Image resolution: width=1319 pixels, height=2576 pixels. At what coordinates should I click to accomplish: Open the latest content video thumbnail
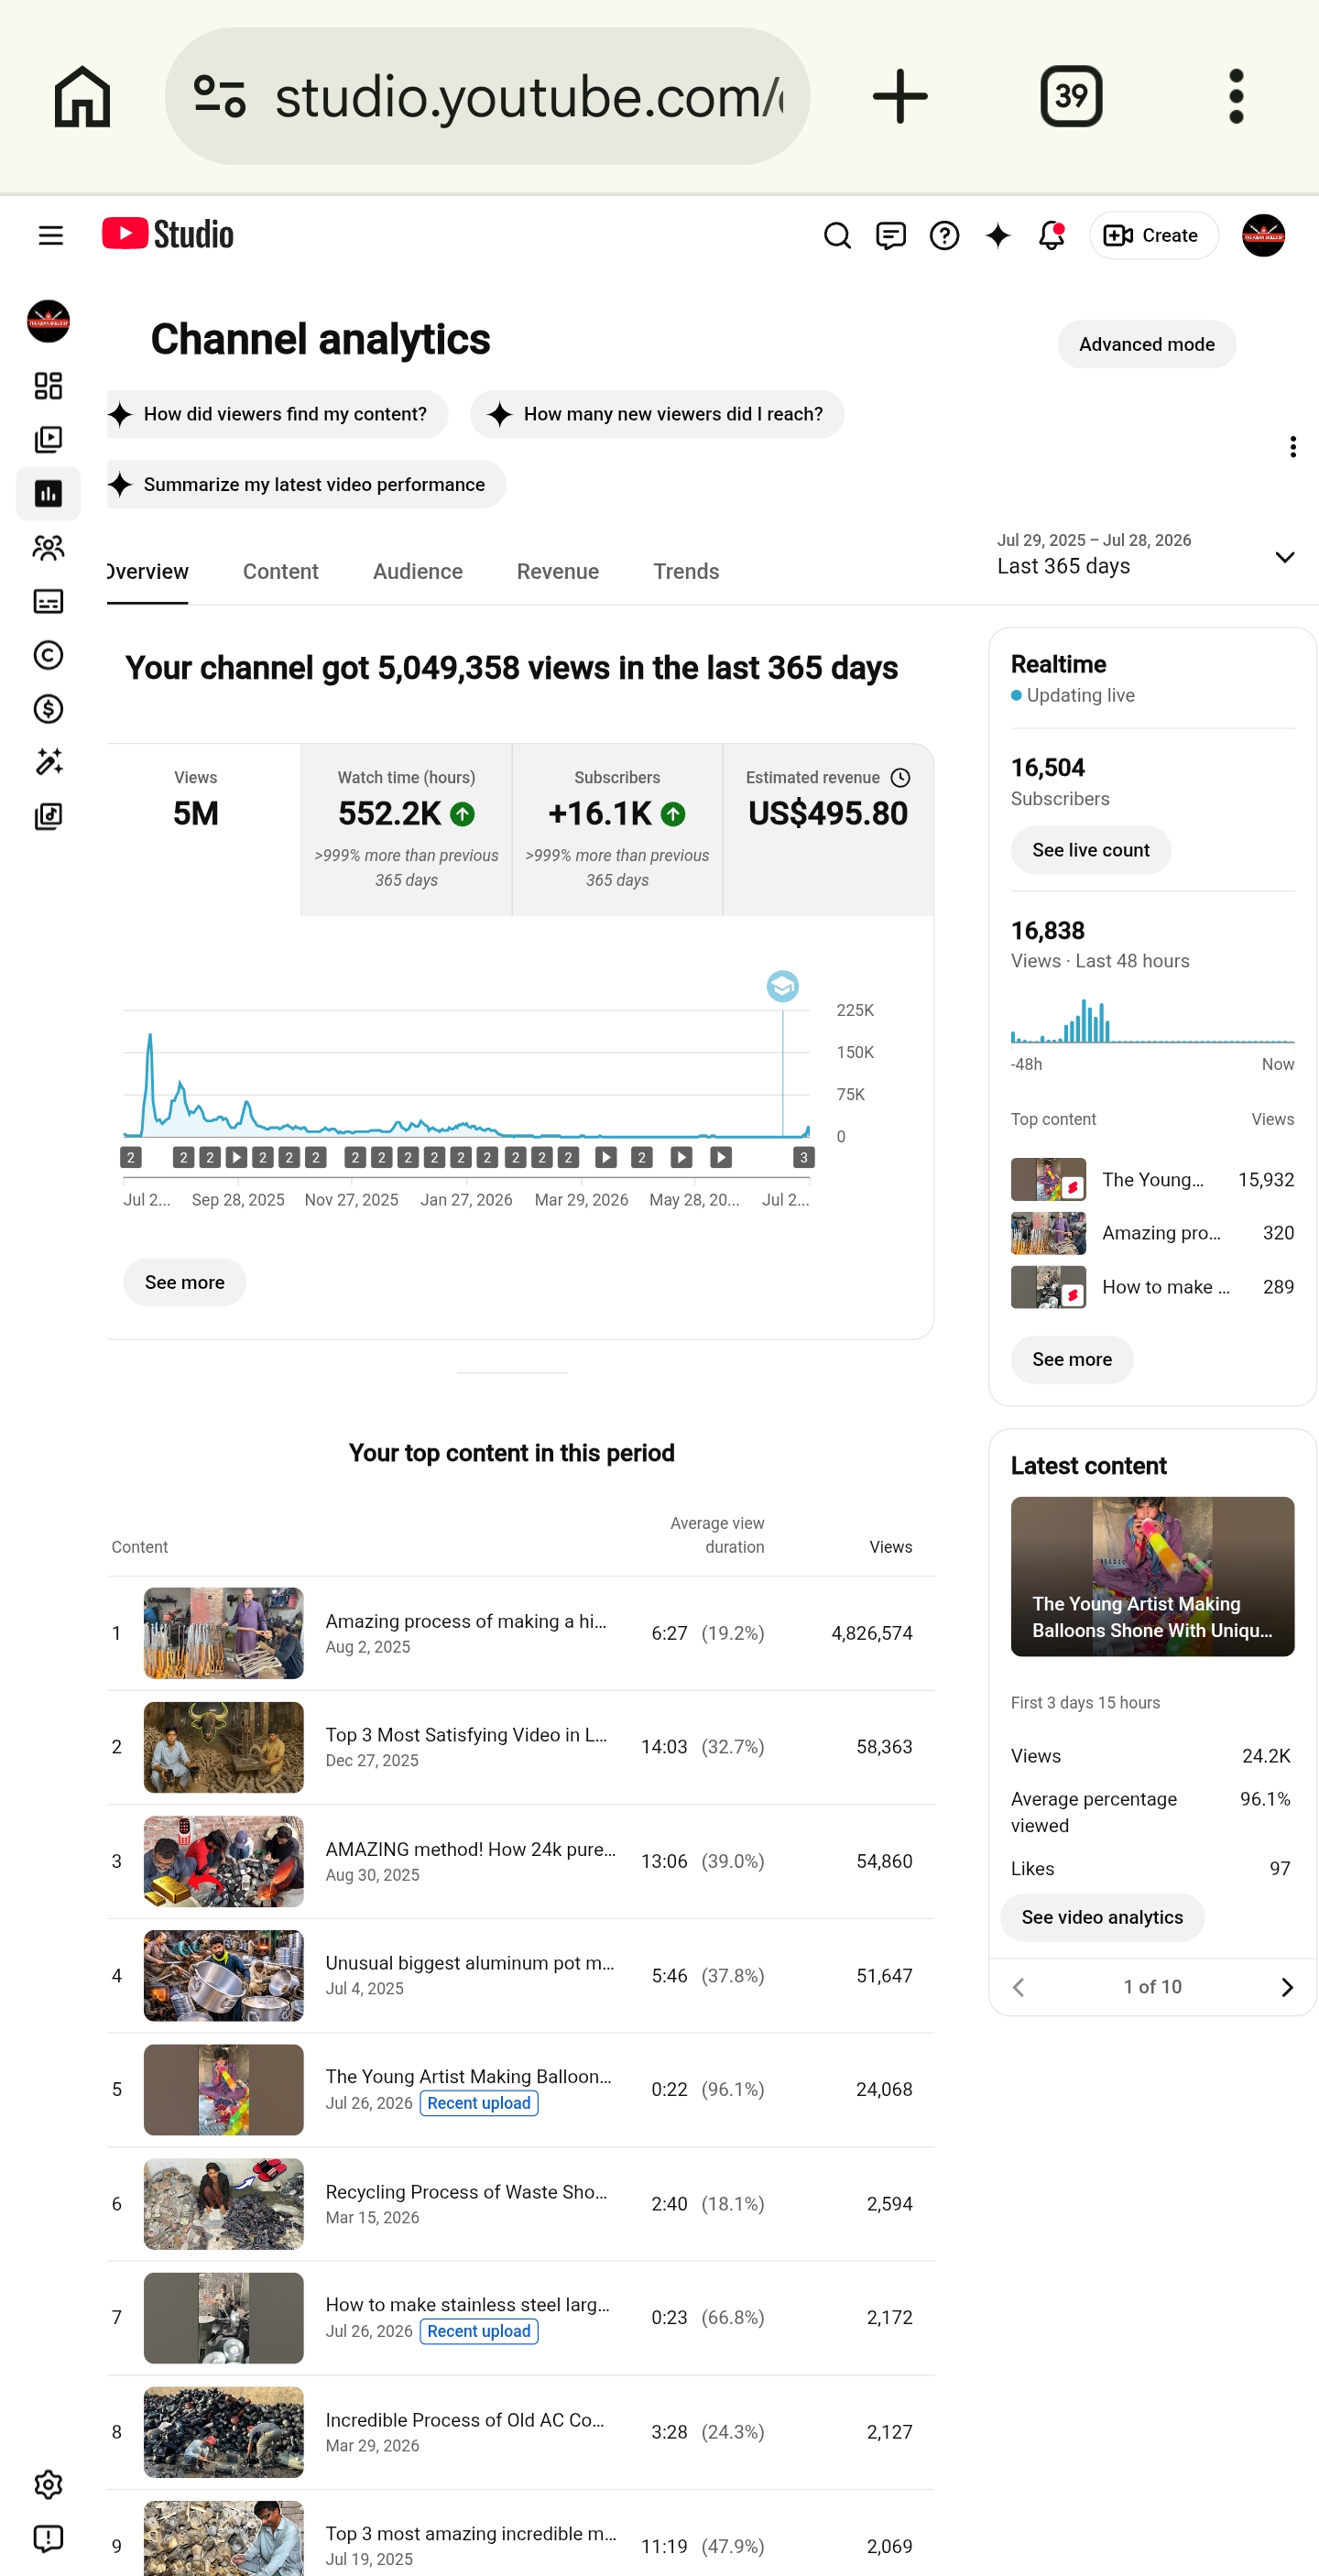tap(1152, 1576)
